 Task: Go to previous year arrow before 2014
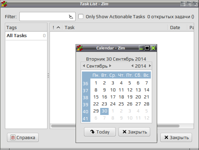[x=132, y=66]
